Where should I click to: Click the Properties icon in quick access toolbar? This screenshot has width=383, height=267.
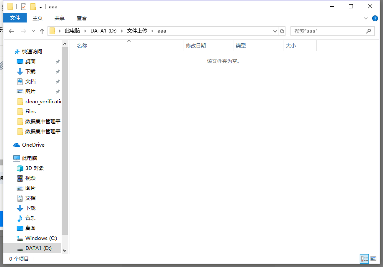click(x=24, y=7)
